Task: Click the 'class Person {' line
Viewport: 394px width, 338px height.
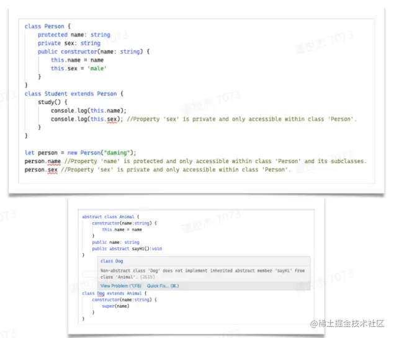Action: click(48, 26)
